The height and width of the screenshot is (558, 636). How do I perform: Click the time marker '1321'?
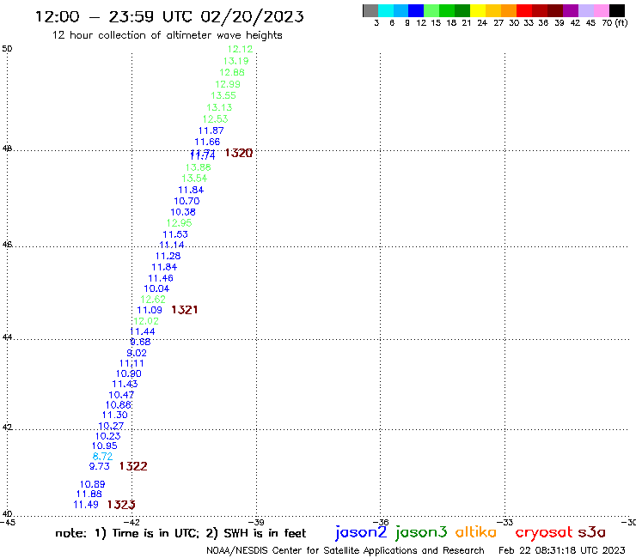tap(185, 310)
